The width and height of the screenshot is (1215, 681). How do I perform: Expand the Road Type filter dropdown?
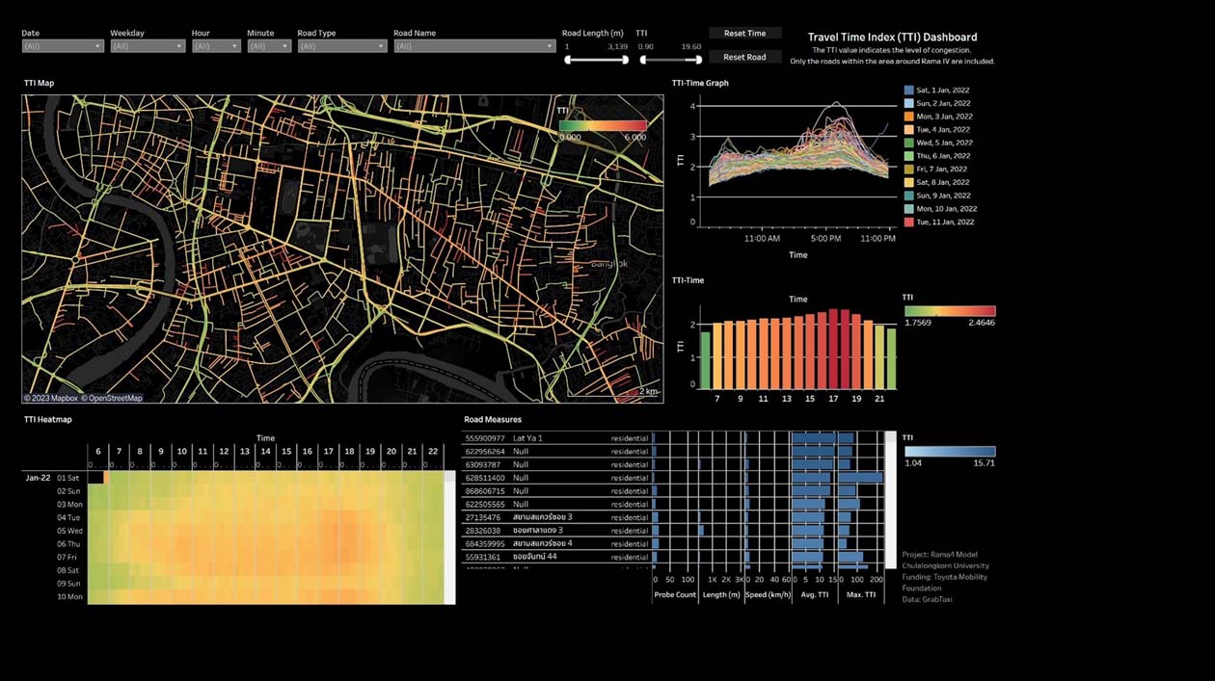click(341, 46)
